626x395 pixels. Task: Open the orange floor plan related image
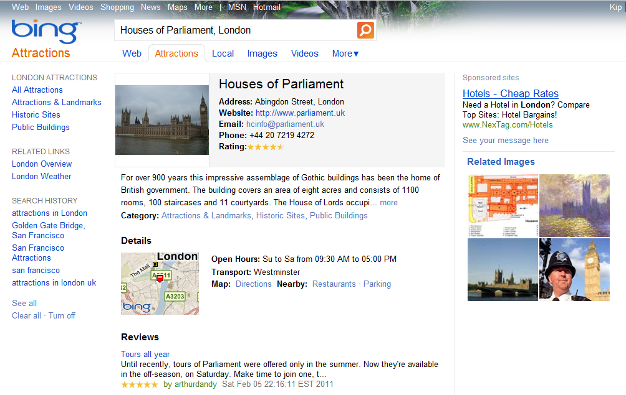point(503,205)
